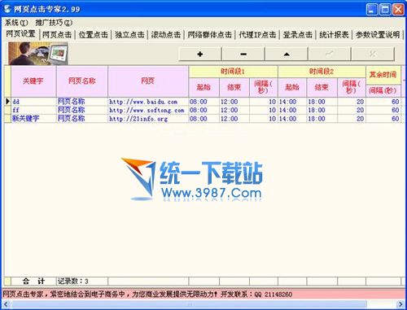The height and width of the screenshot is (310, 407).
Task: Switch to the 登录点击 tab
Action: click(298, 35)
